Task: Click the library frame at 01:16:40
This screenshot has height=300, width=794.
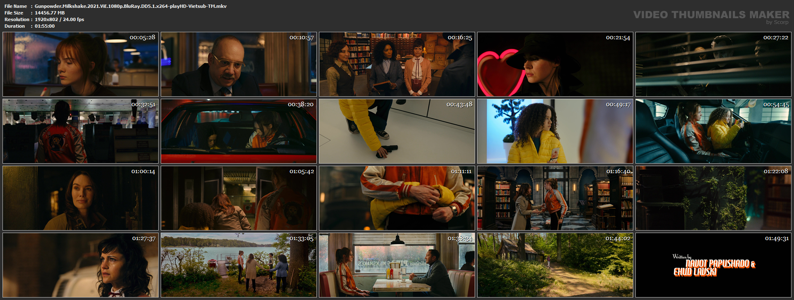Action: click(x=555, y=198)
